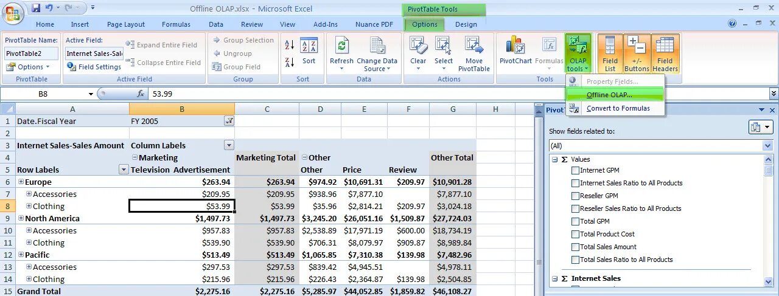The image size is (779, 296).
Task: Collapse the Other column group
Action: (304, 157)
